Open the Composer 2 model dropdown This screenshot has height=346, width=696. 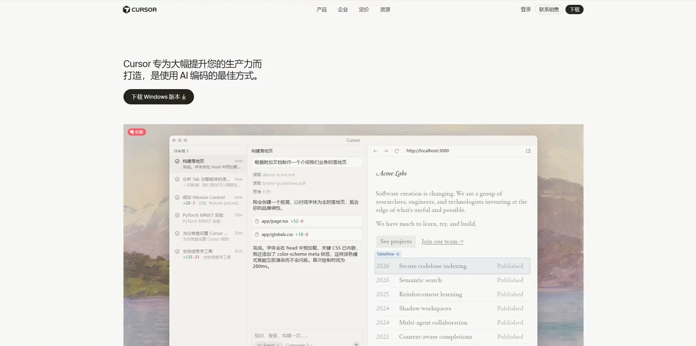(x=299, y=345)
